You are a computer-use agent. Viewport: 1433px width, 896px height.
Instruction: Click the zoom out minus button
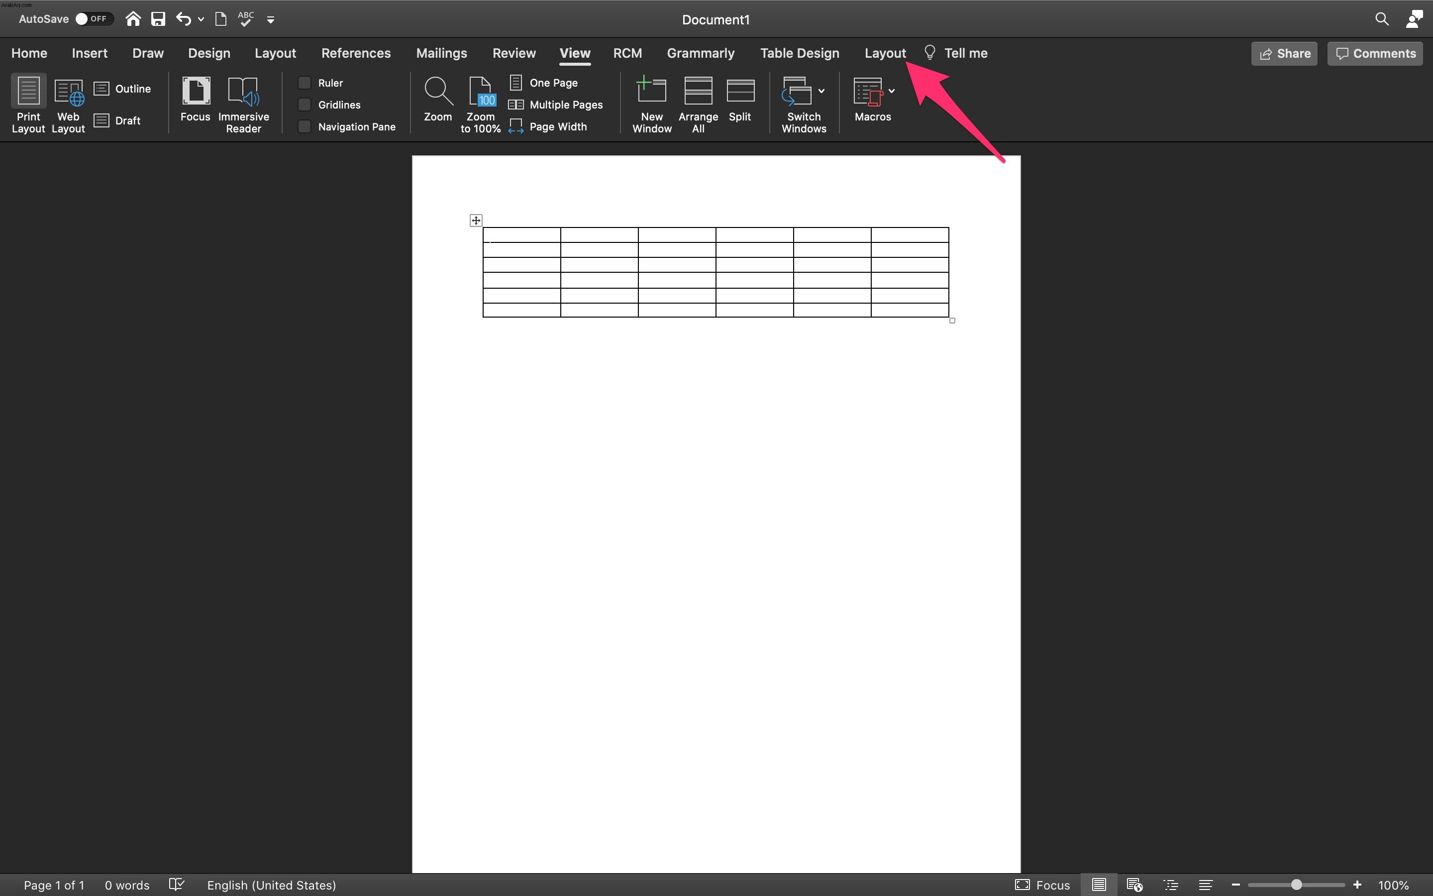[1236, 885]
